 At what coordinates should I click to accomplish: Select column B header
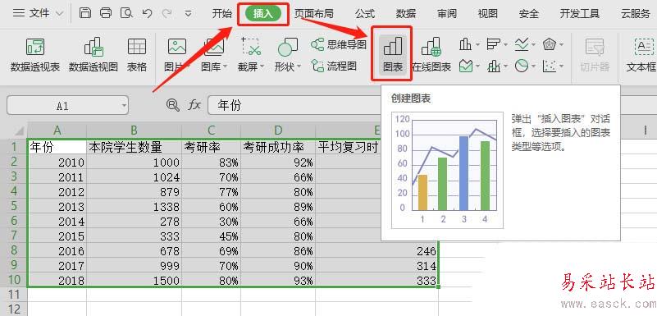(134, 131)
